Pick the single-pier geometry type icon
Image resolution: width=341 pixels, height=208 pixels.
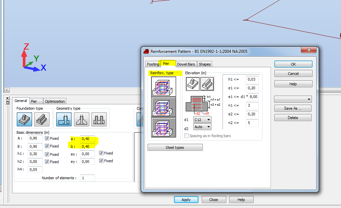pyautogui.click(x=64, y=119)
